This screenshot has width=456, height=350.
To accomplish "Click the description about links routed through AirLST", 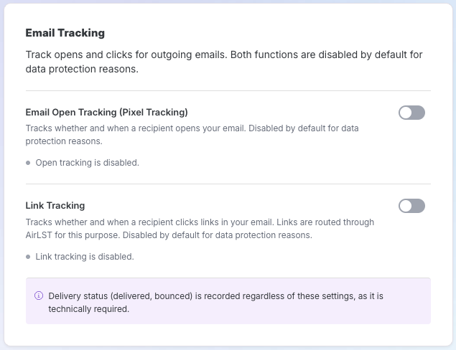I will (200, 228).
